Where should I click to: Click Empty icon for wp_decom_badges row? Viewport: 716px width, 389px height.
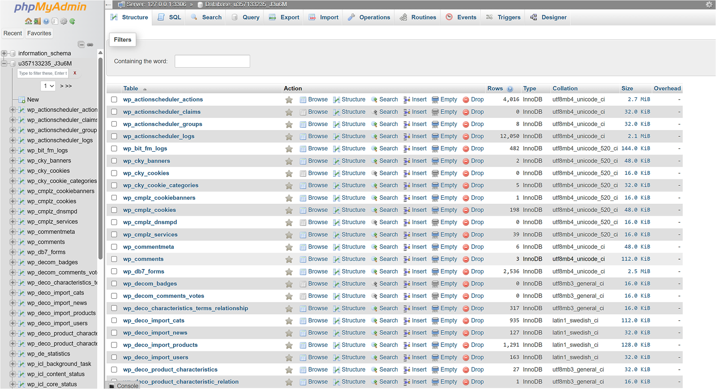coord(435,284)
